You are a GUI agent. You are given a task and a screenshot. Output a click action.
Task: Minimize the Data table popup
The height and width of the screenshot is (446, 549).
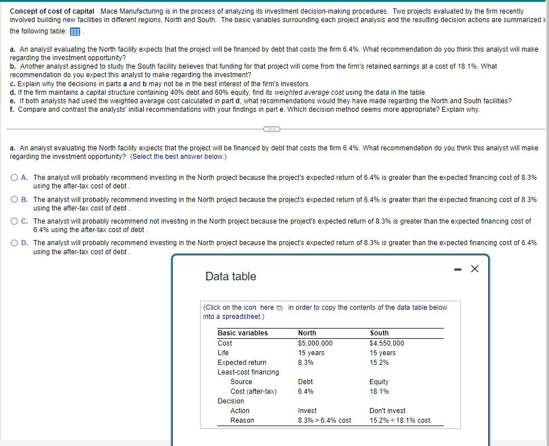pos(457,269)
